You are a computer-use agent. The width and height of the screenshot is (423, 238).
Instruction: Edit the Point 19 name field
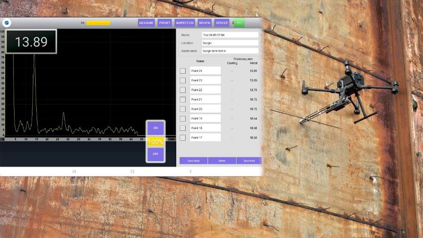click(x=205, y=118)
